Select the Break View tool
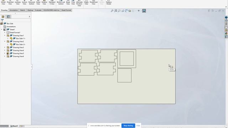 pos(68,2)
